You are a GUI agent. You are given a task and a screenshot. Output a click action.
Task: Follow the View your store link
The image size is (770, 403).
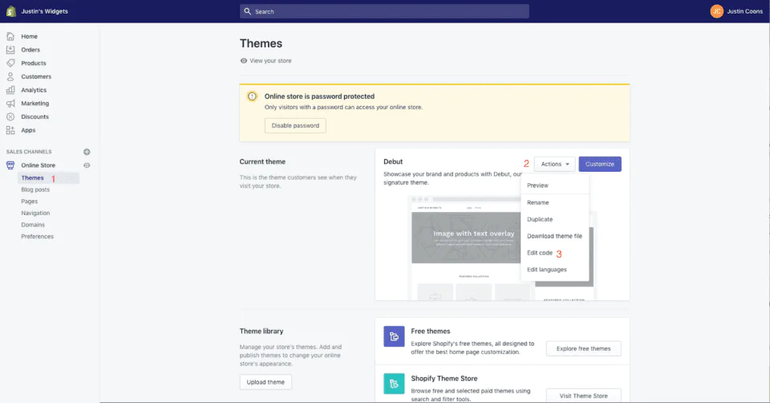[270, 61]
